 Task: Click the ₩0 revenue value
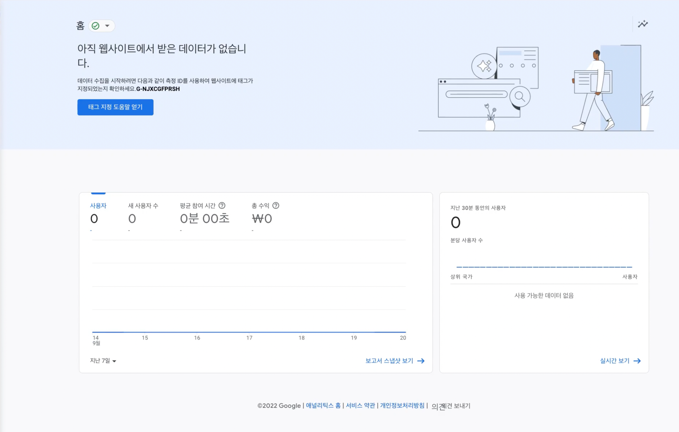coord(262,219)
